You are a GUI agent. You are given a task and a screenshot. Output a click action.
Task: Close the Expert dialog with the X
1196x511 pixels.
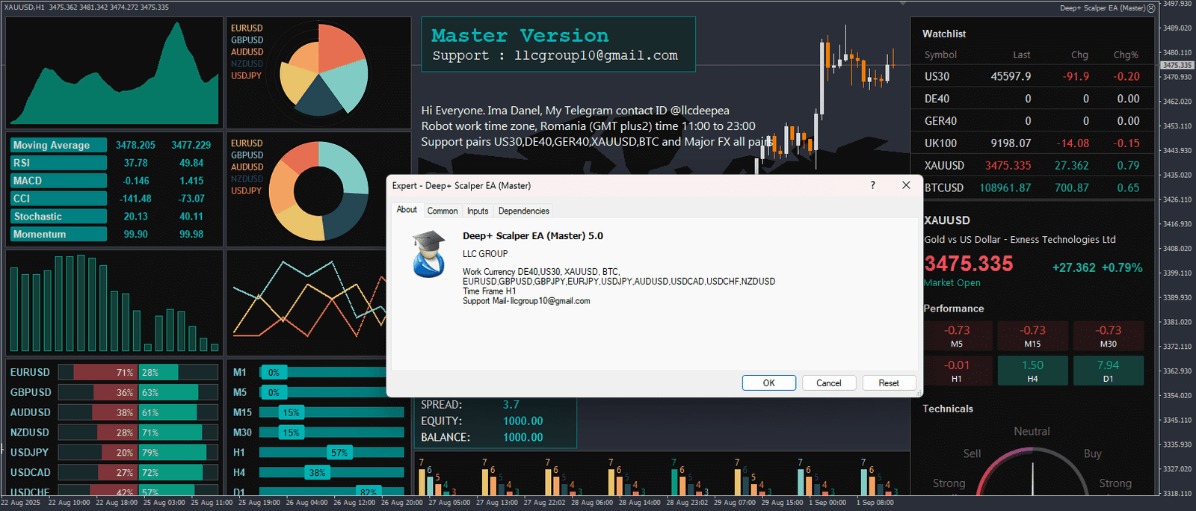click(x=906, y=185)
